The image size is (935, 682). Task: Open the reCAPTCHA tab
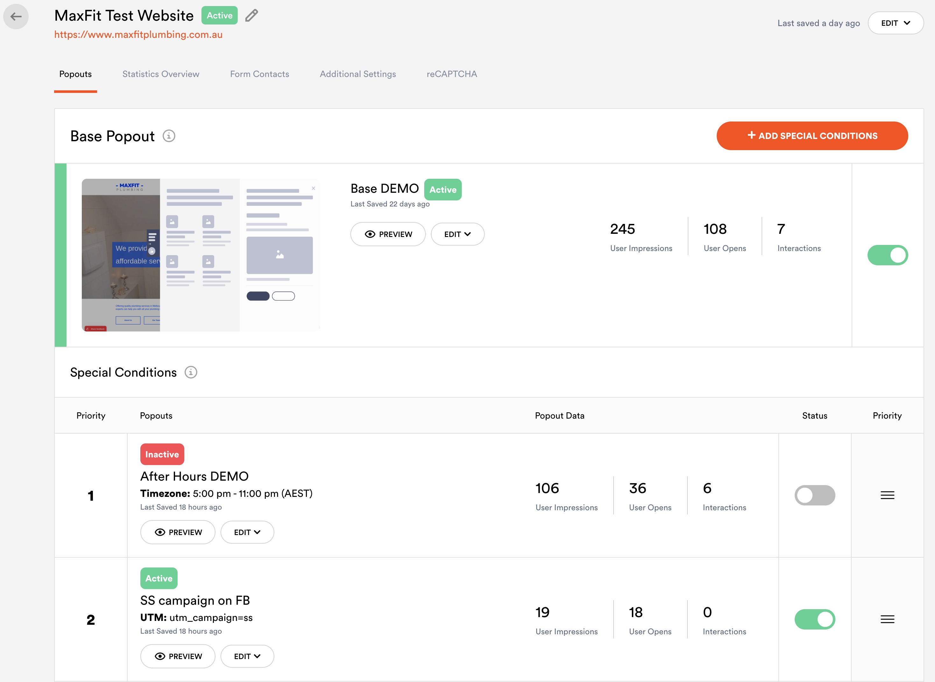click(452, 74)
